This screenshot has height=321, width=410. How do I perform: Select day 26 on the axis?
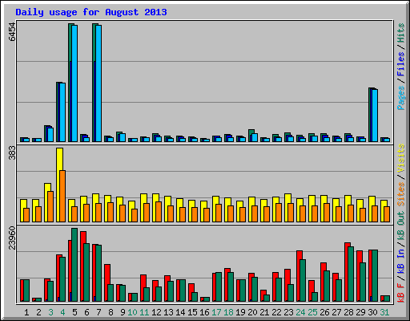click(x=324, y=312)
